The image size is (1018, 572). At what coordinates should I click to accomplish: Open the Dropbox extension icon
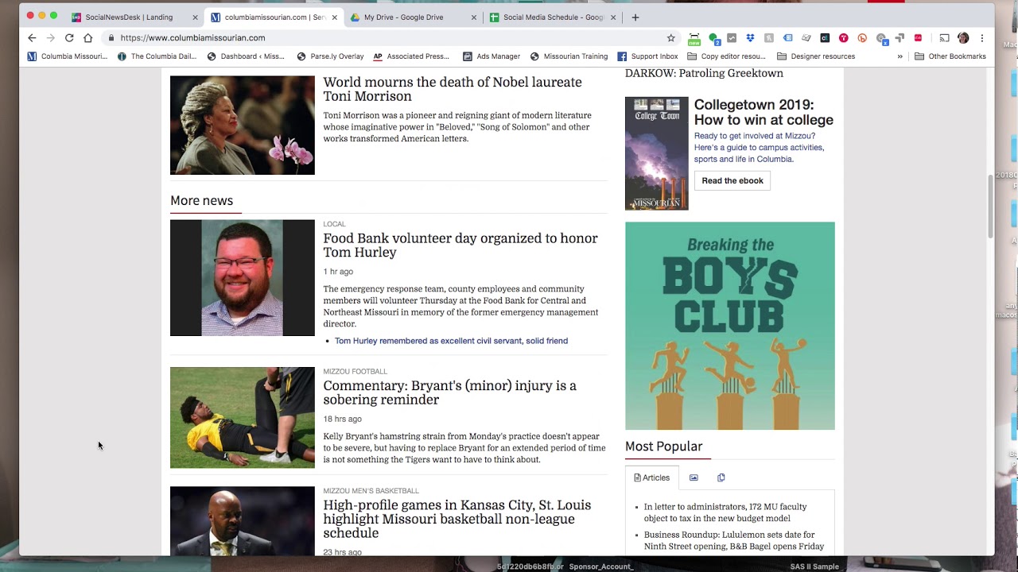pyautogui.click(x=750, y=37)
